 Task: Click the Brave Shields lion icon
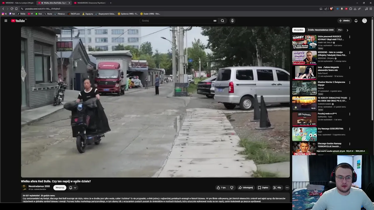pos(331,9)
